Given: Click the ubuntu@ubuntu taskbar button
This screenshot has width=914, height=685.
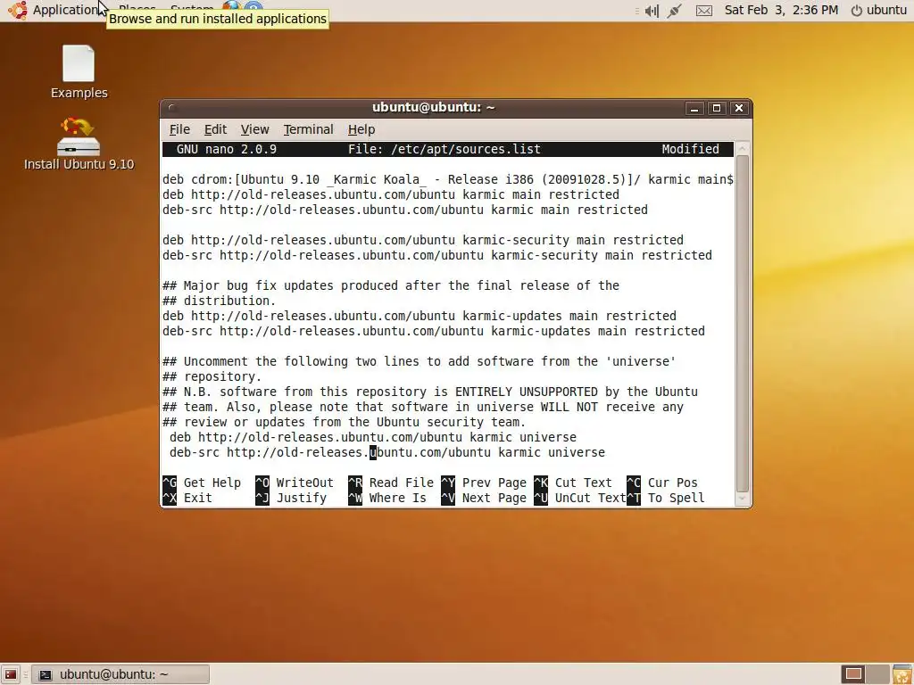Looking at the screenshot, I should [x=120, y=674].
